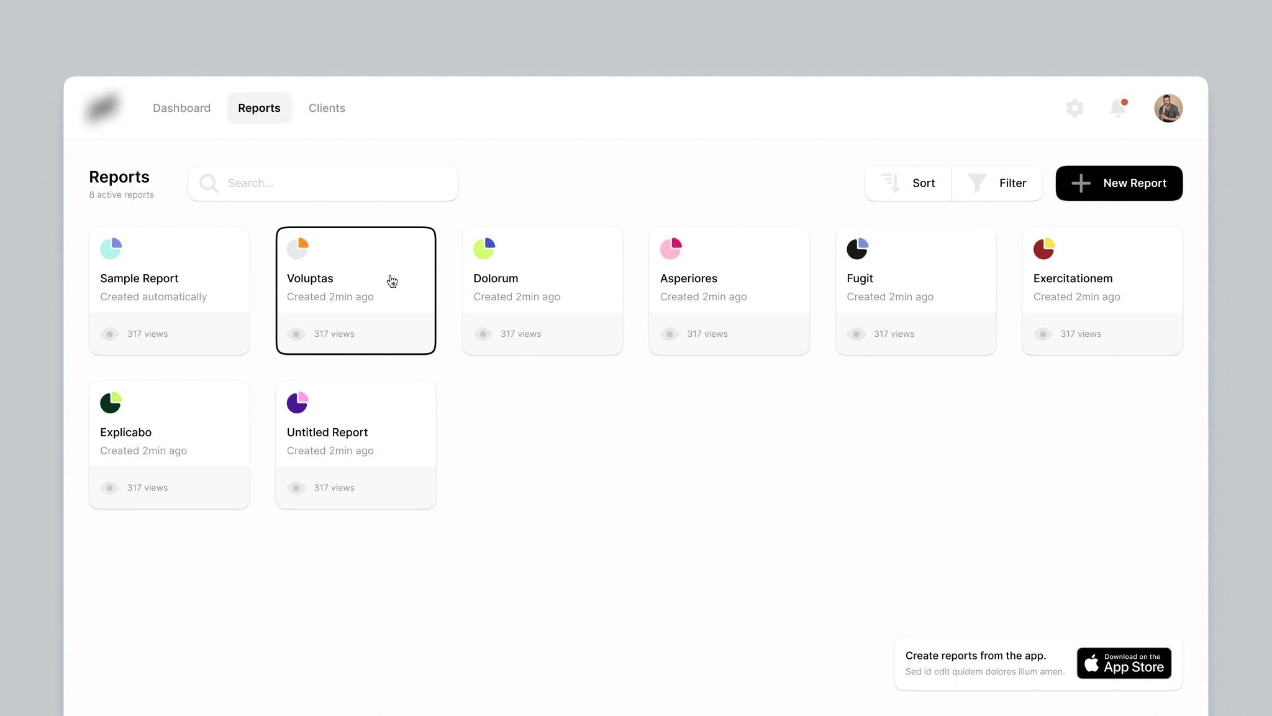Image resolution: width=1272 pixels, height=716 pixels.
Task: Click Dolorum pie chart icon
Action: (x=484, y=249)
